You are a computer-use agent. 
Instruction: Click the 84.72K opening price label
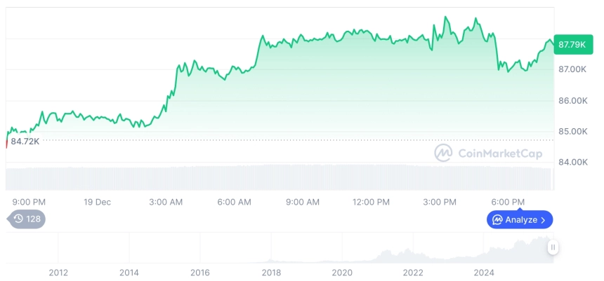click(x=25, y=142)
